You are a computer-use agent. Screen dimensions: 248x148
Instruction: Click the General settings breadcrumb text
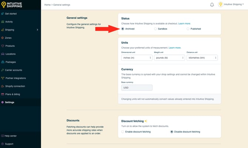tap(61, 5)
